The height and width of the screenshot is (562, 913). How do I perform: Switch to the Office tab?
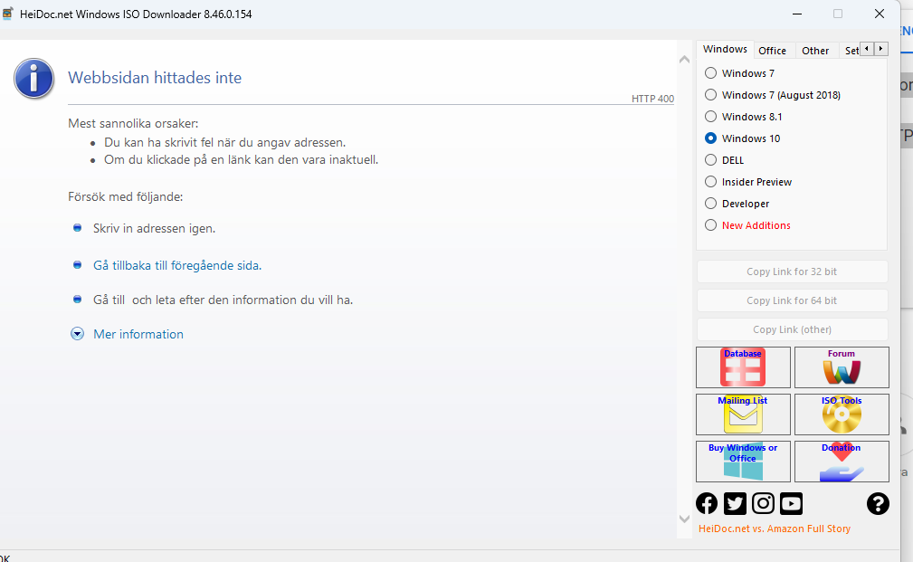click(x=772, y=51)
